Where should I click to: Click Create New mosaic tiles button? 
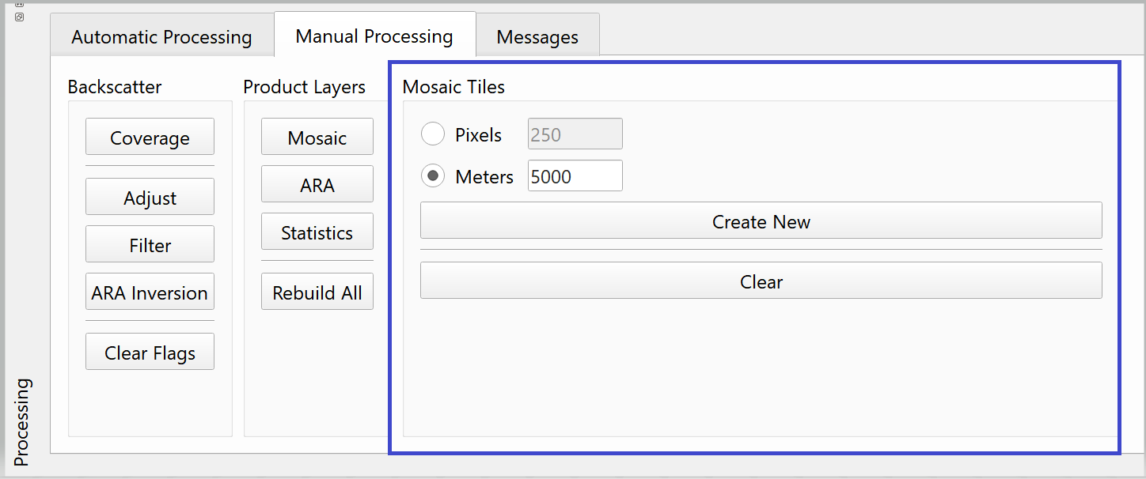(x=761, y=221)
